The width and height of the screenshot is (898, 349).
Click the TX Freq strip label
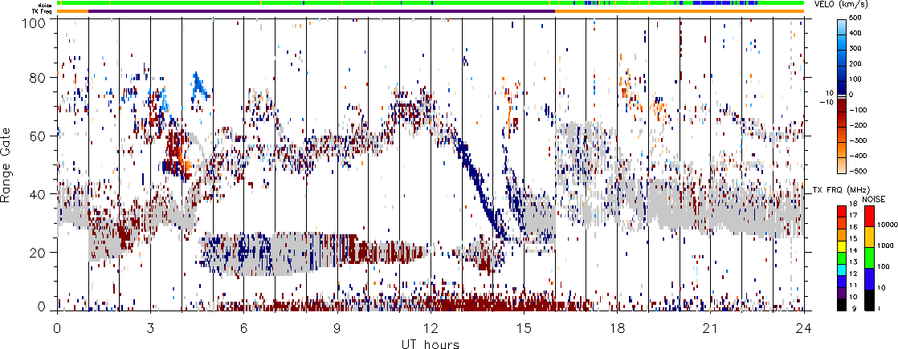49,10
